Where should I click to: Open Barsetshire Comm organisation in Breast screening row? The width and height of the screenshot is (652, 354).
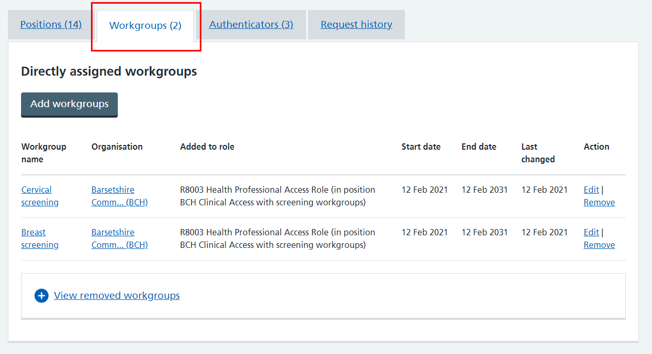pos(119,238)
